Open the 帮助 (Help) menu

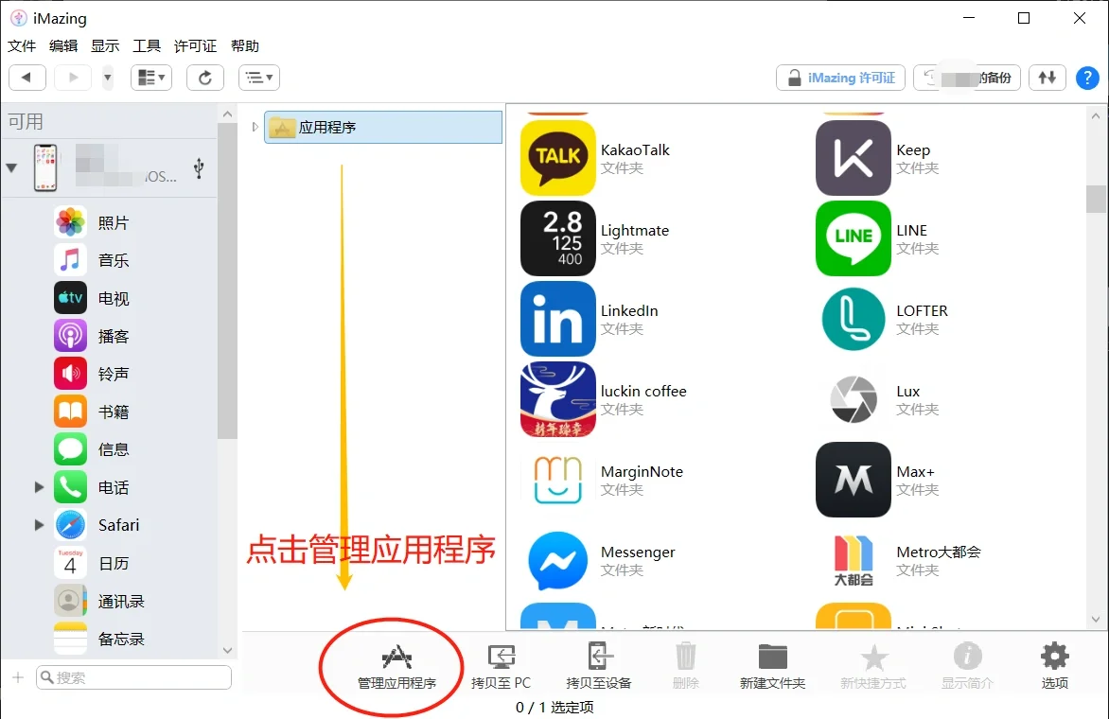coord(243,45)
